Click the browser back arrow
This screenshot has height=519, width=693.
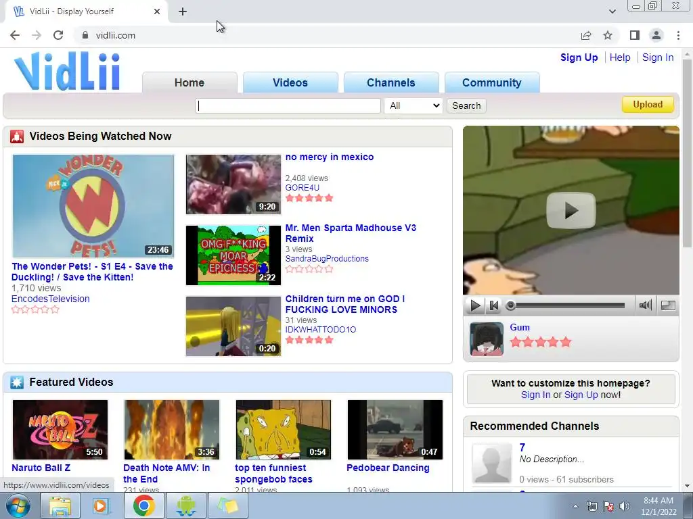15,35
